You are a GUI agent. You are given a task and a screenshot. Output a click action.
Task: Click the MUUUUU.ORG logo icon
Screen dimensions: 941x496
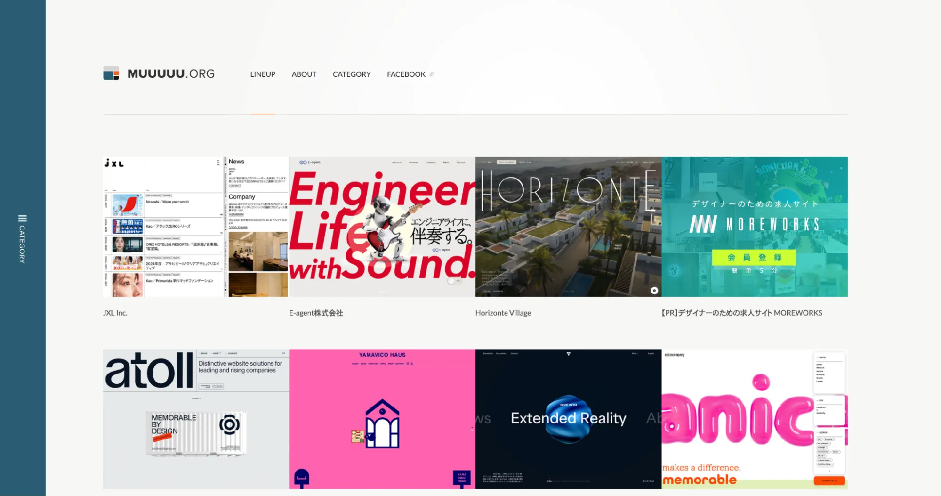(x=111, y=73)
